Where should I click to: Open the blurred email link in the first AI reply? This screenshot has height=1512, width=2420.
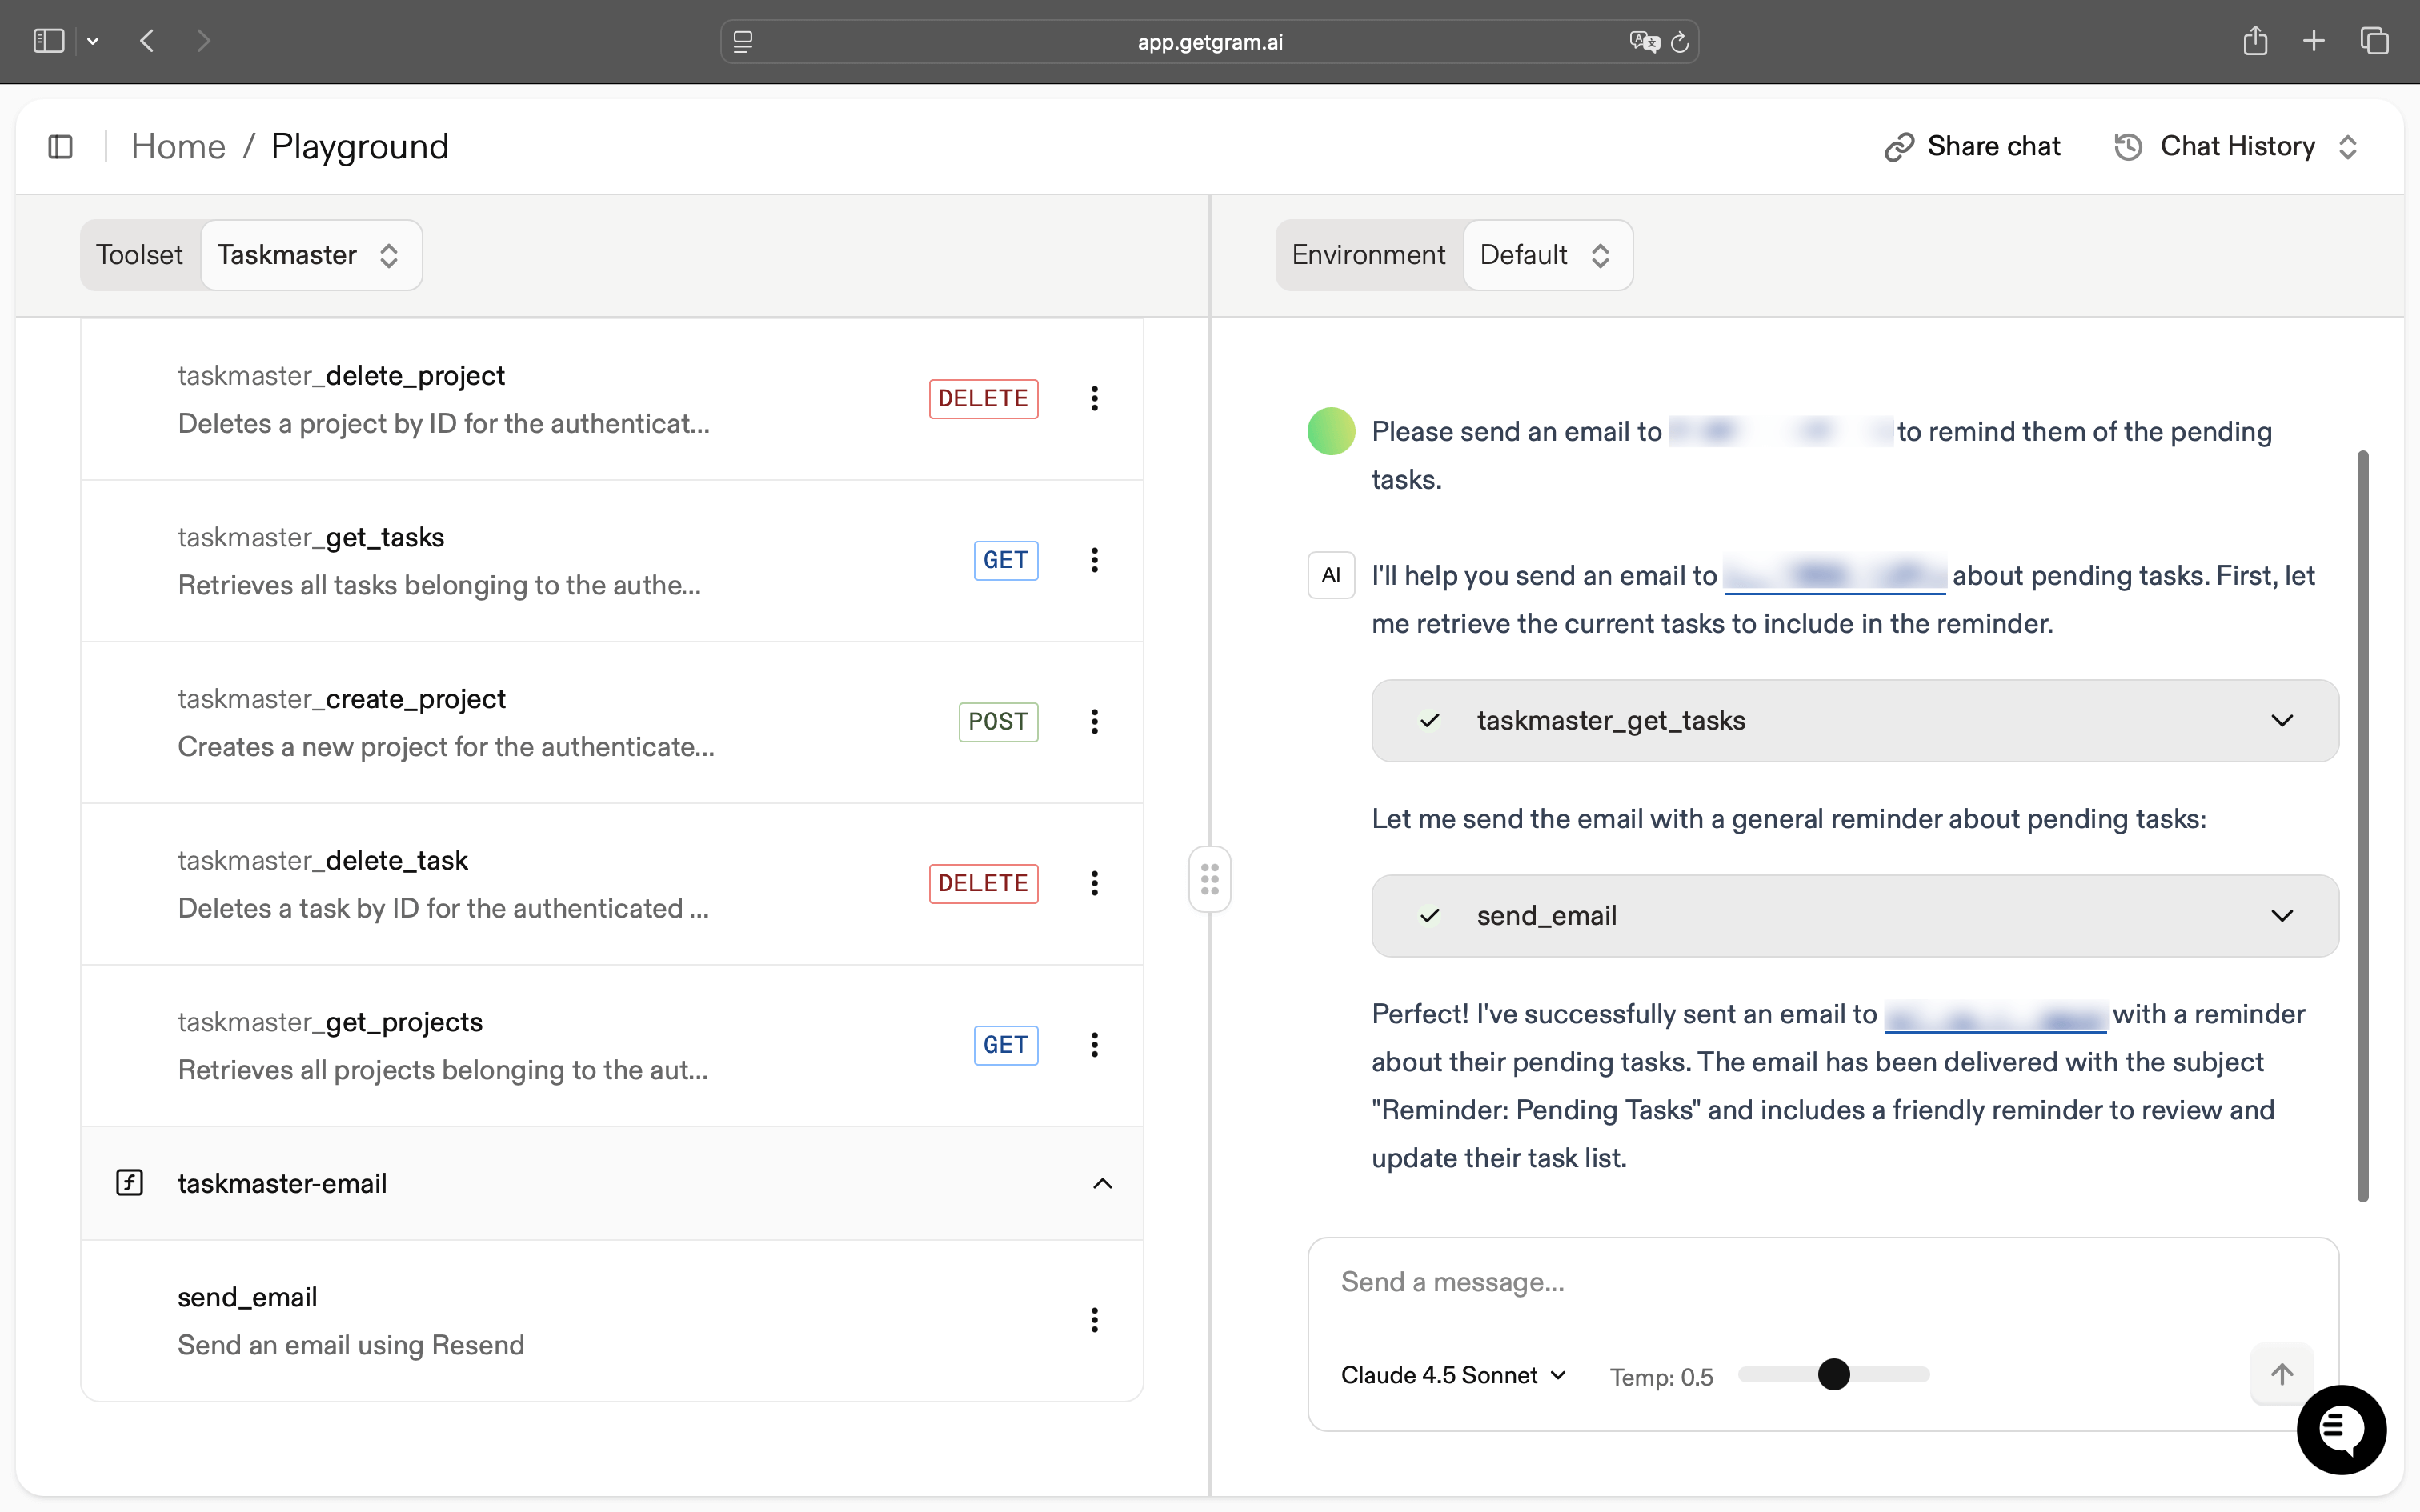pyautogui.click(x=1835, y=576)
